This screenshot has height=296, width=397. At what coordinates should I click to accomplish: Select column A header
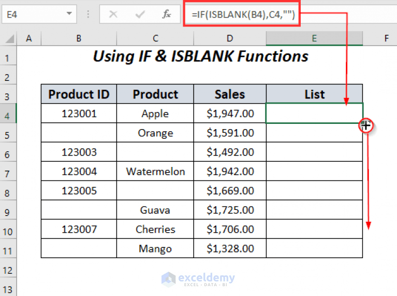click(x=29, y=38)
